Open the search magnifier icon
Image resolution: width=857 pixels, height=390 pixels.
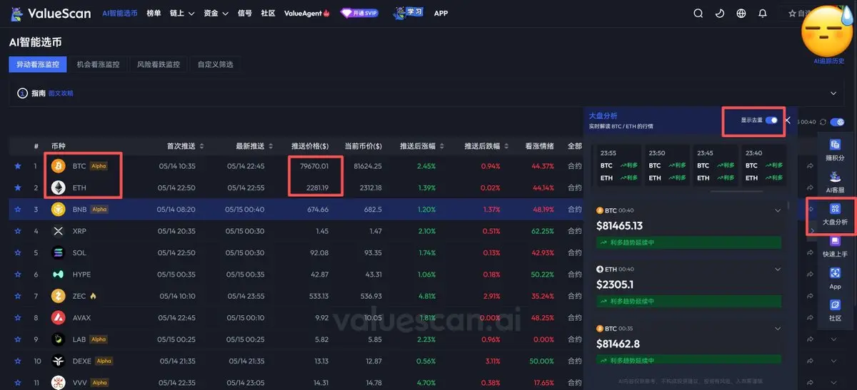[698, 14]
